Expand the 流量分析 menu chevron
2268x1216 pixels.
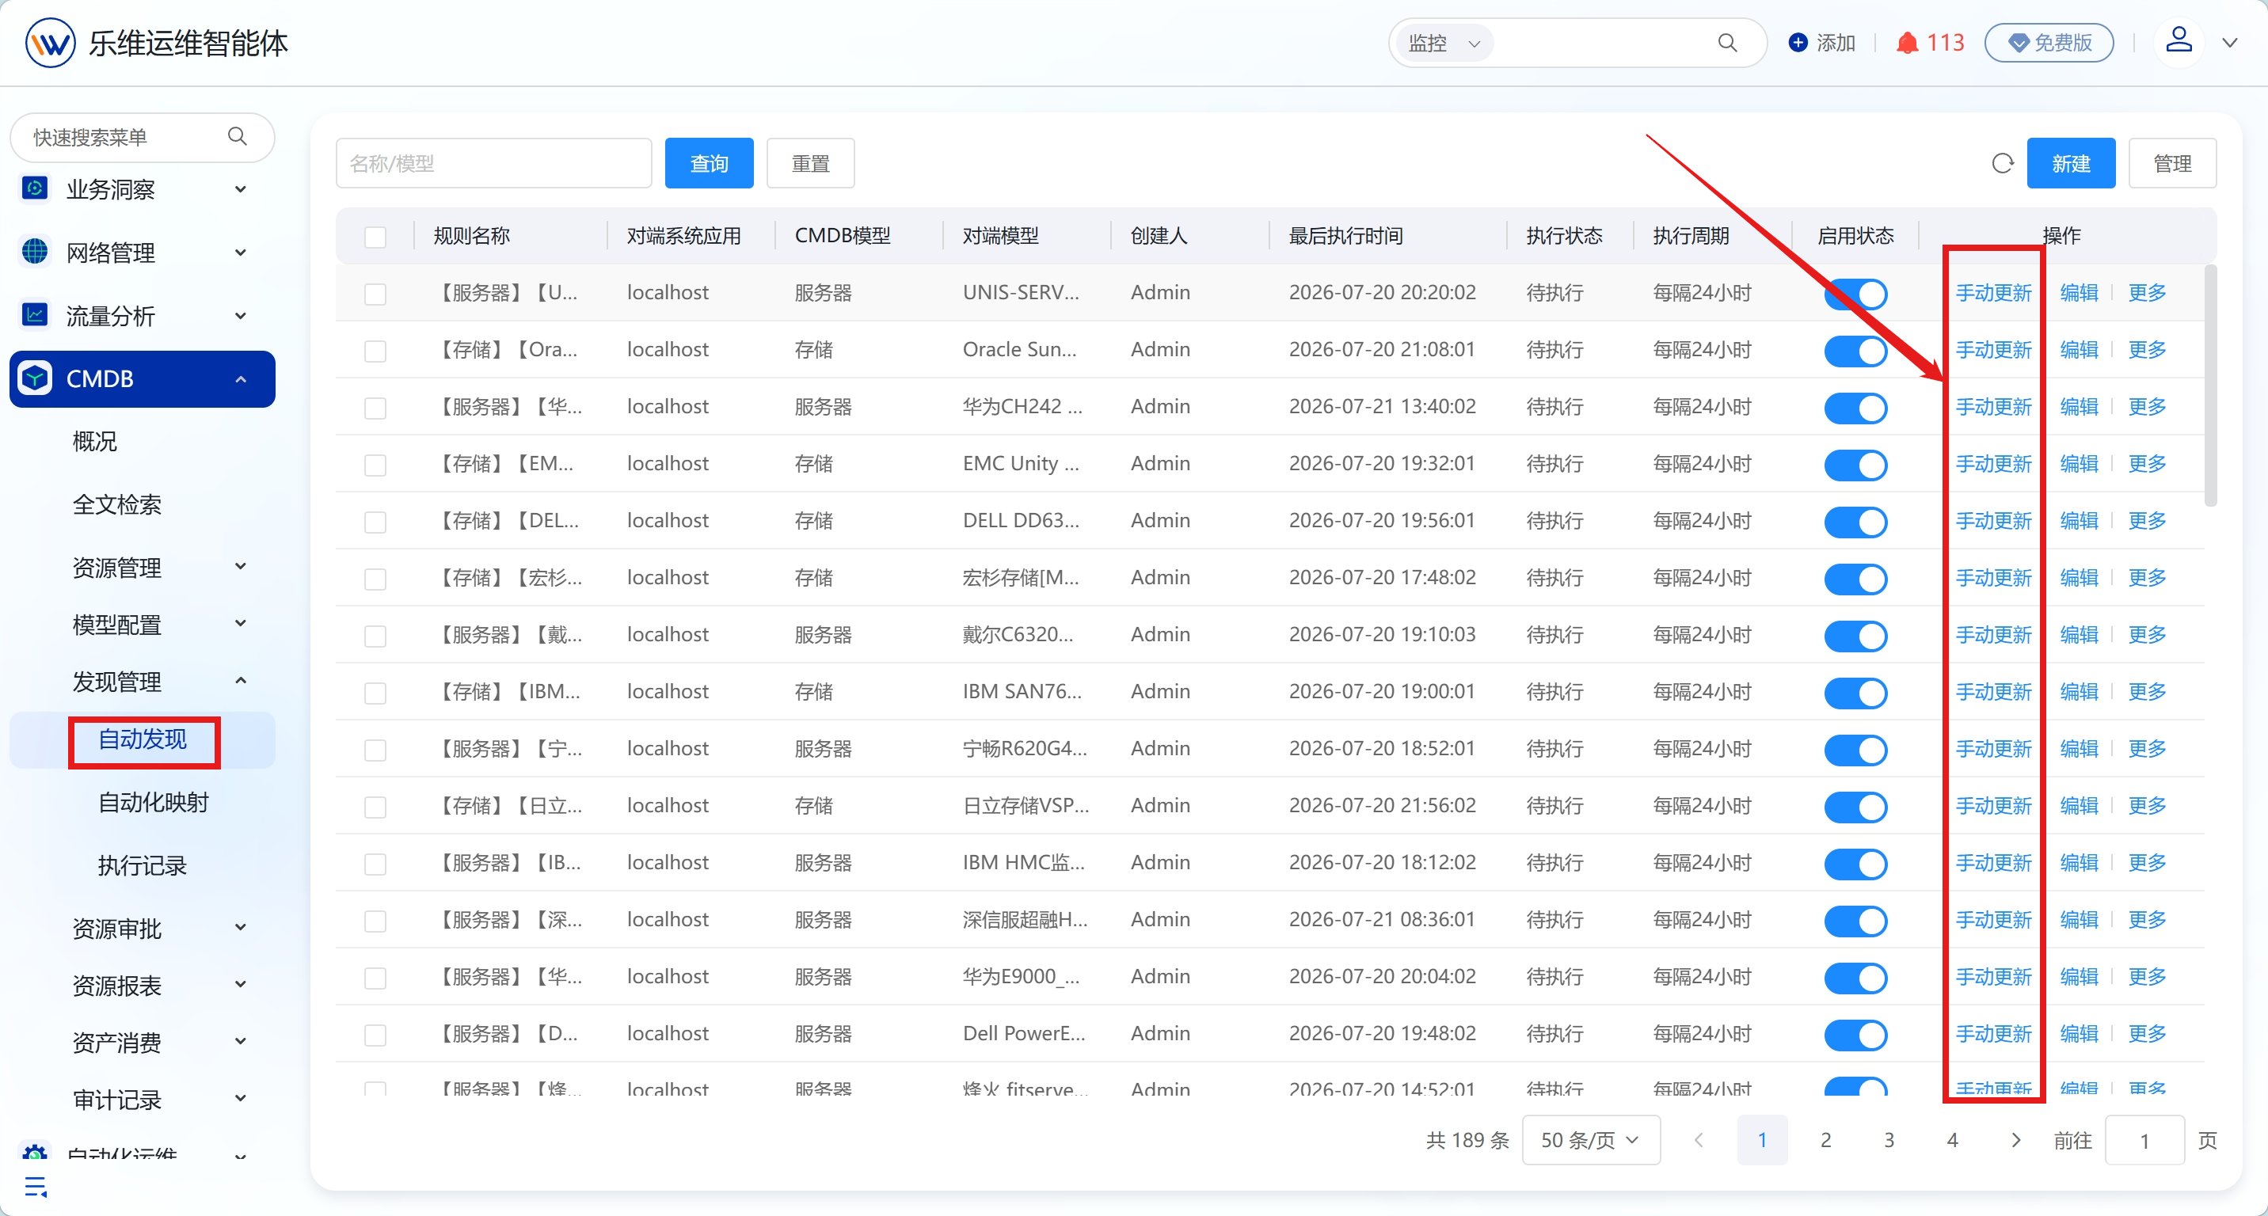click(x=241, y=315)
